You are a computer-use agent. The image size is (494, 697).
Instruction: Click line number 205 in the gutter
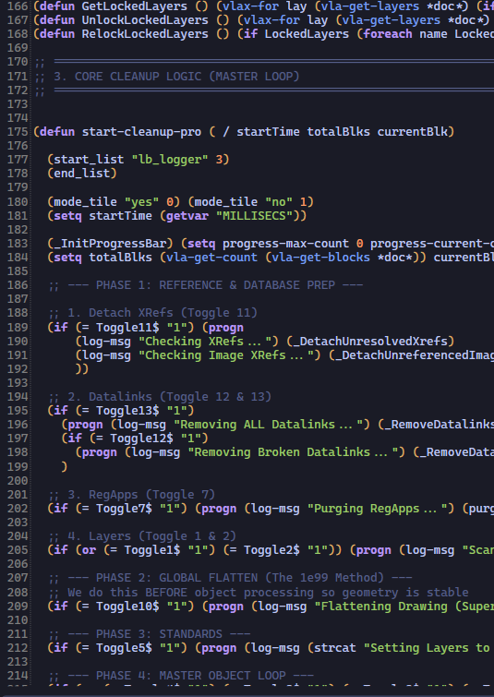click(18, 550)
